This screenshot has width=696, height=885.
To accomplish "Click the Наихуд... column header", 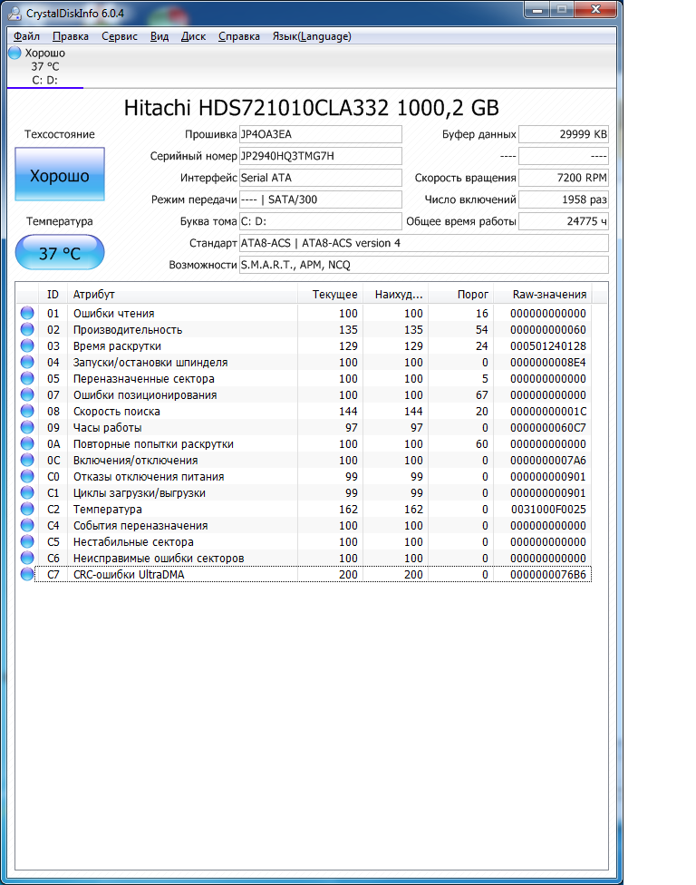I will [395, 294].
